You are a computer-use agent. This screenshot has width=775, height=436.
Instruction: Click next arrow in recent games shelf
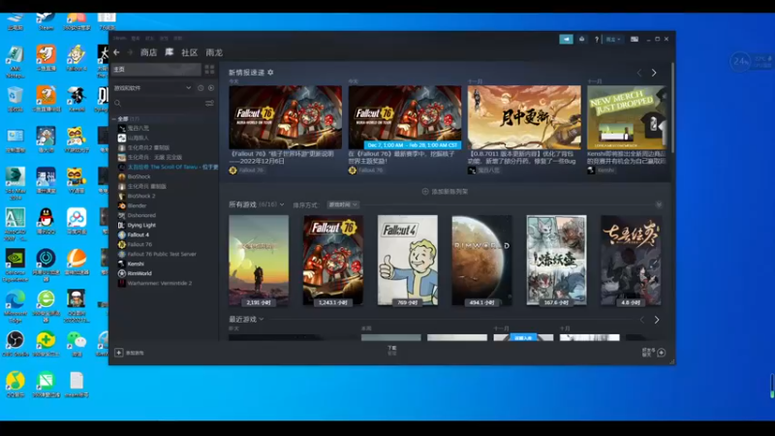(x=657, y=320)
